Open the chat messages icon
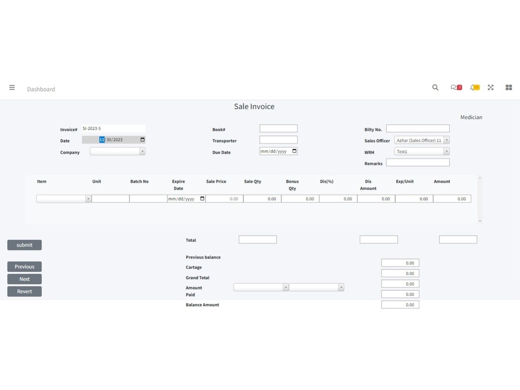The height and width of the screenshot is (390, 520). click(456, 87)
